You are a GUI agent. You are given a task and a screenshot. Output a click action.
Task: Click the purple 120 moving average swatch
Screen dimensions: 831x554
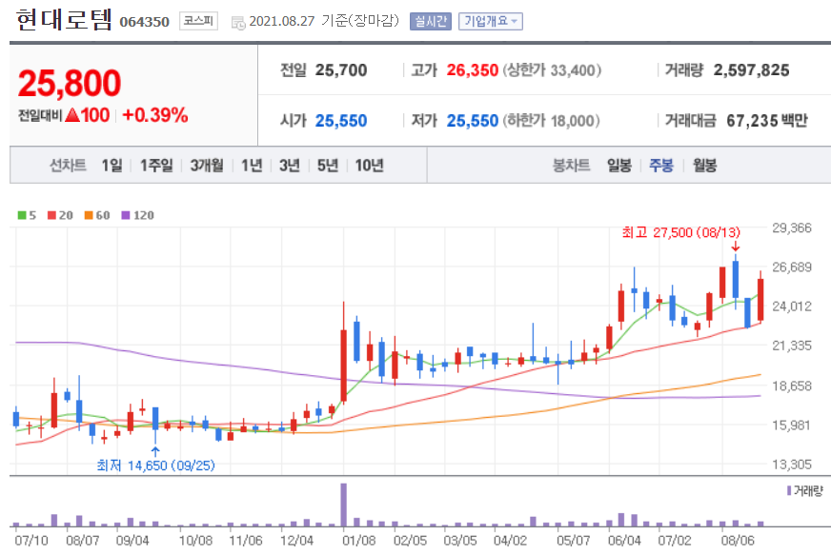(x=126, y=215)
